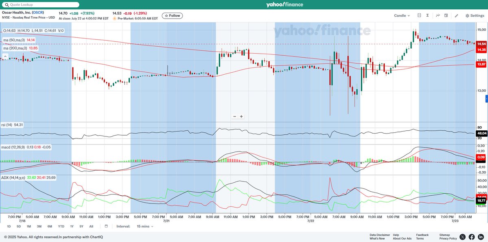
Task: Click the 13.87 moving average price tag
Action: click(481, 64)
